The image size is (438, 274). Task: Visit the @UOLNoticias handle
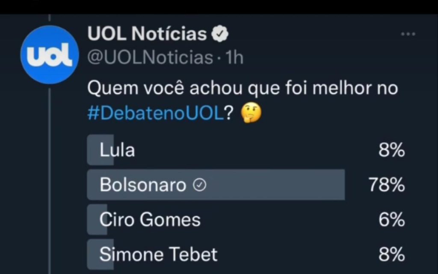click(x=150, y=57)
